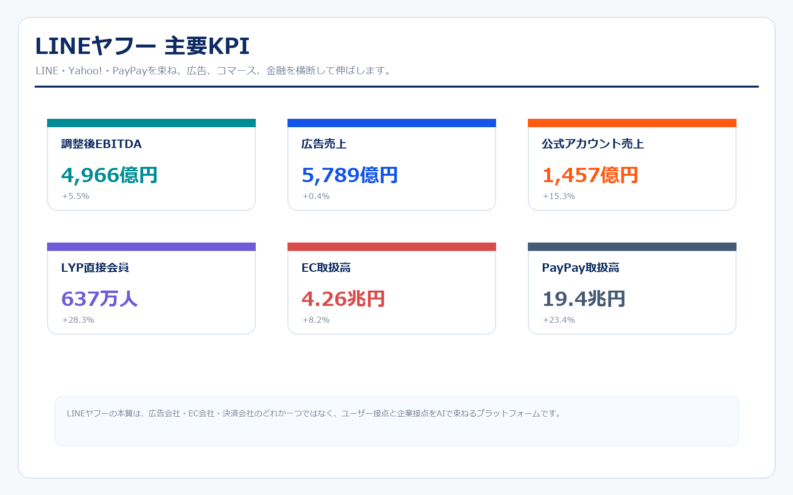Viewport: 793px width, 495px height.
Task: Select the 公式アカウント売上 card label
Action: click(593, 144)
